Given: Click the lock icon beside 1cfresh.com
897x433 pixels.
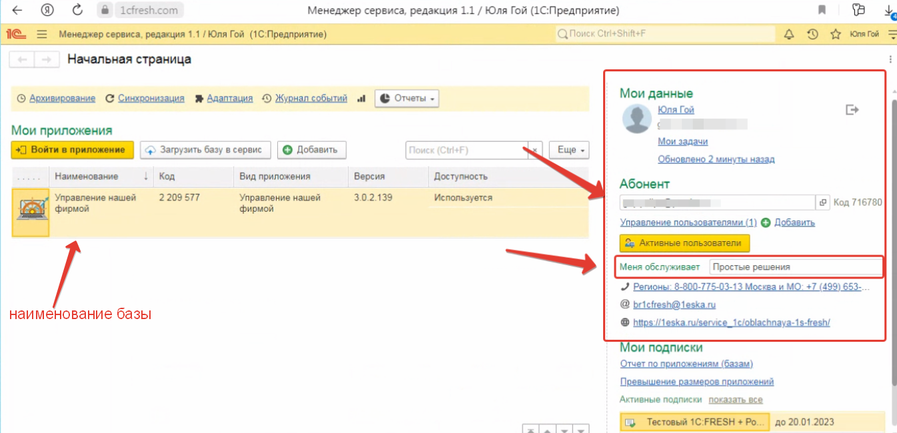Looking at the screenshot, I should click(x=103, y=10).
